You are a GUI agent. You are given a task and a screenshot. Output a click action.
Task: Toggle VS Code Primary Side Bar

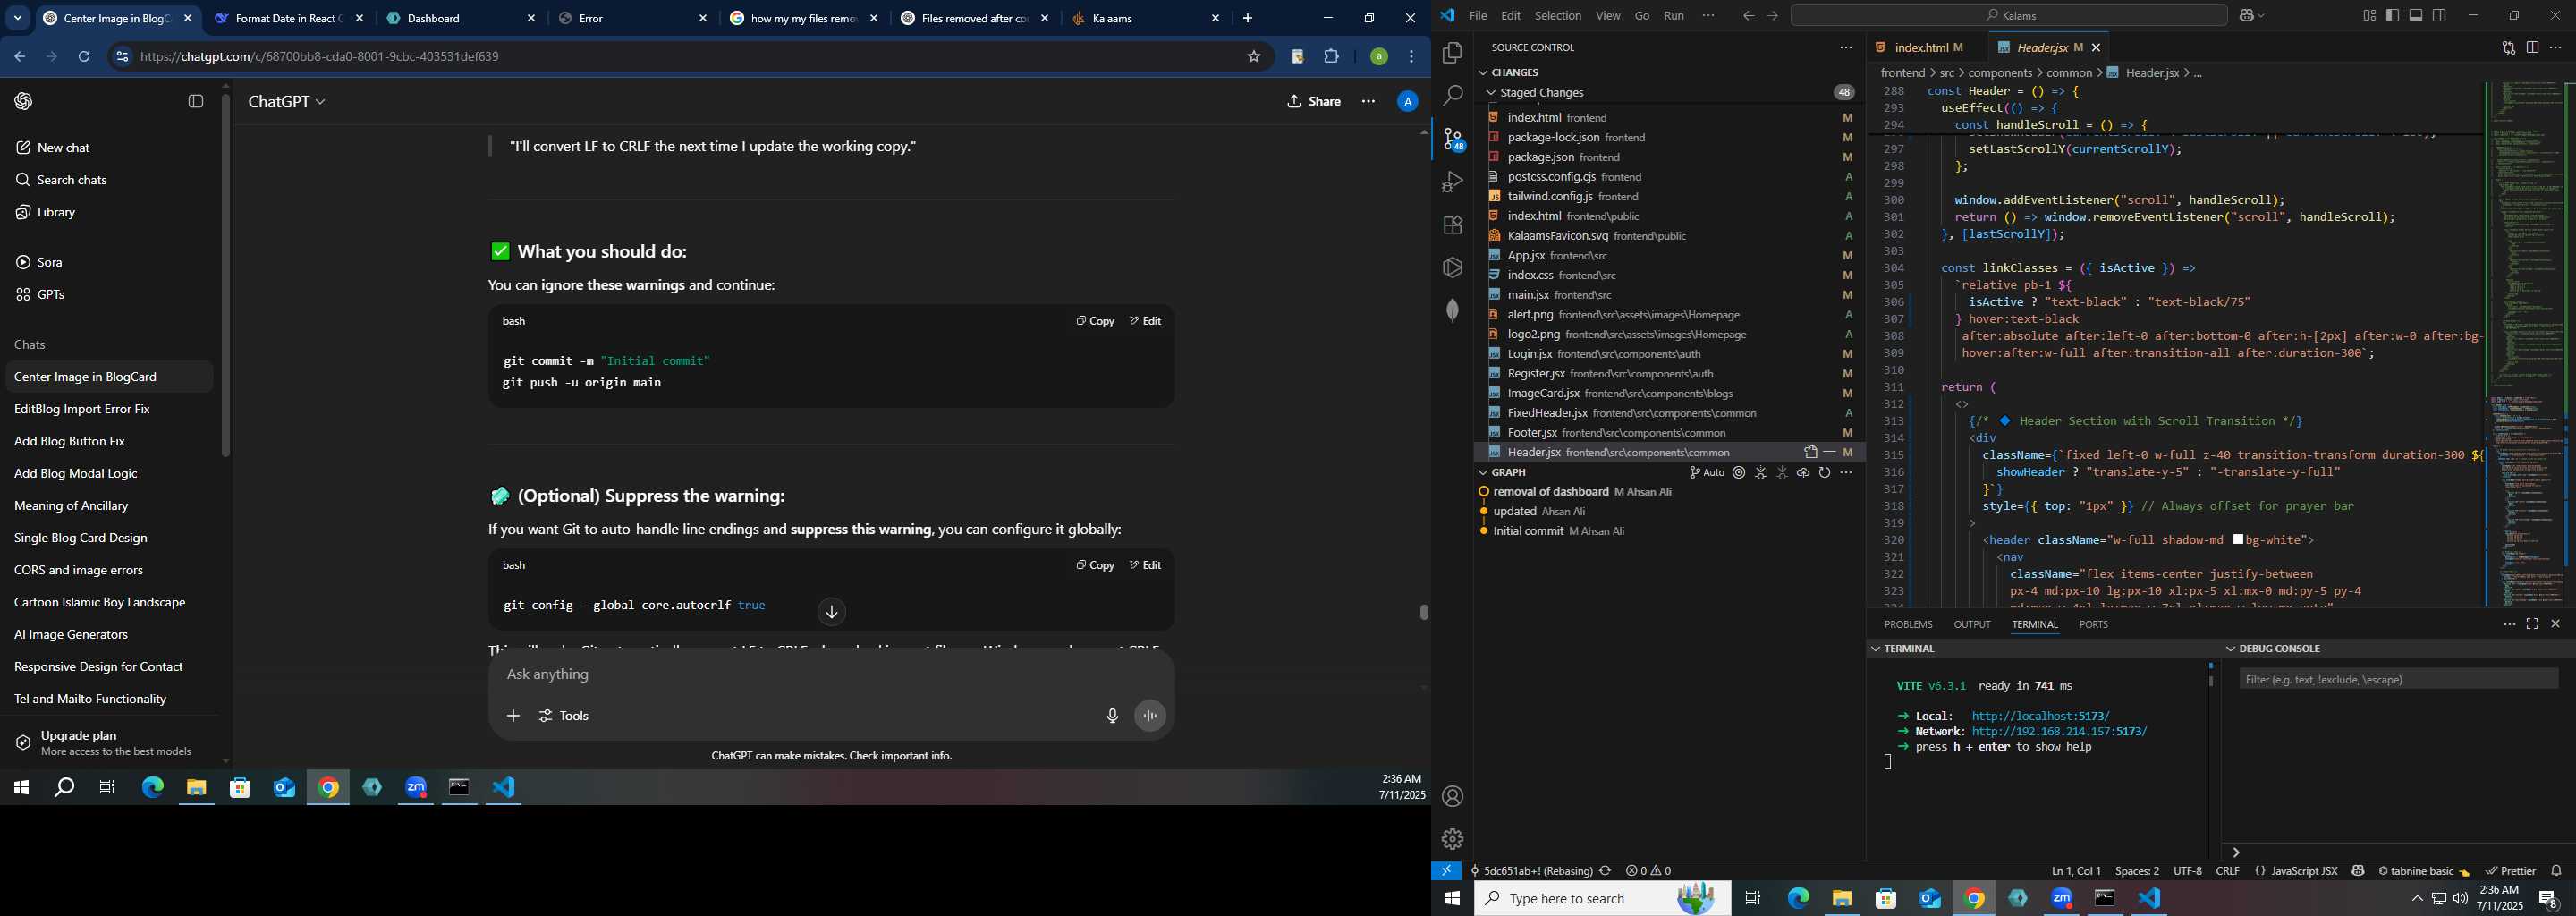coord(2392,16)
